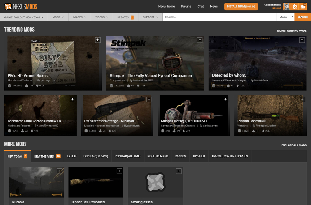This screenshot has height=205, width=311.
Task: Click inside the Search text field
Action: tap(219, 17)
